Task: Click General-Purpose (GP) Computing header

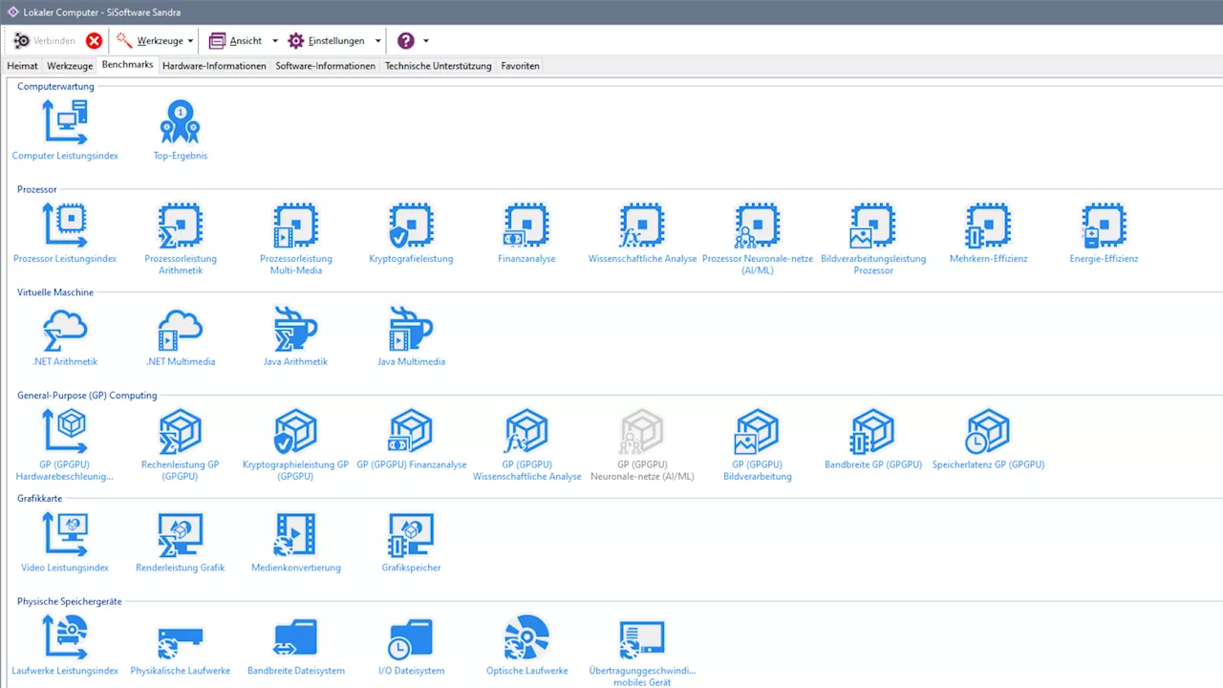Action: tap(87, 396)
